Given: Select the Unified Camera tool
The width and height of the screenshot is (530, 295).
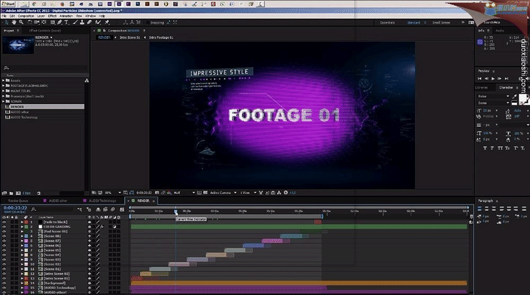Looking at the screenshot, I should 37,22.
